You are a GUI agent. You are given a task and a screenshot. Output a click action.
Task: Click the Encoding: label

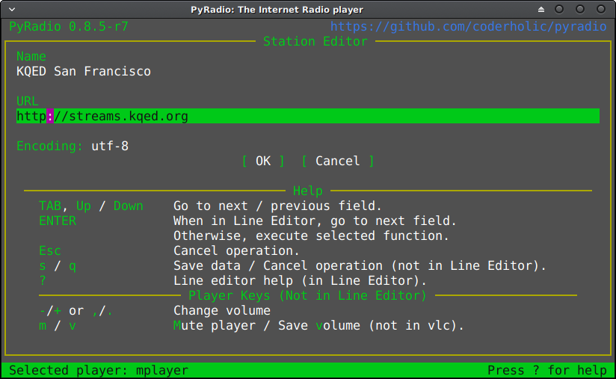point(50,146)
